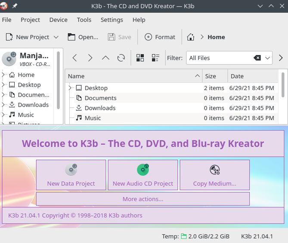Open the Device menu
This screenshot has height=243, width=288.
[58, 20]
